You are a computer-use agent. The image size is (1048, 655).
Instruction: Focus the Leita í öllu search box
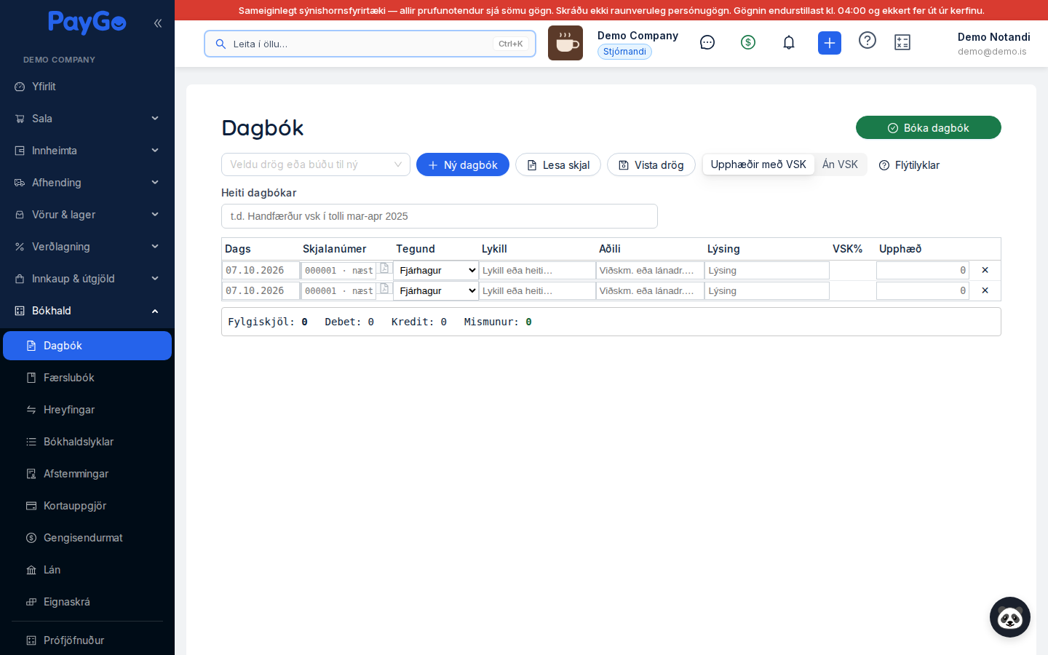click(370, 44)
